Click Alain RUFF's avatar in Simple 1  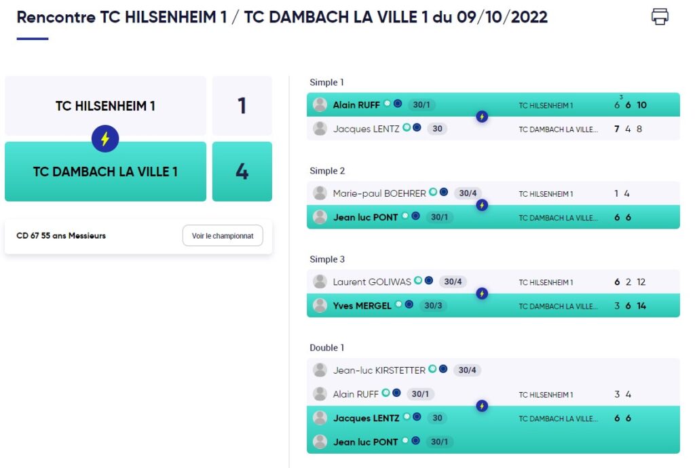(x=320, y=105)
